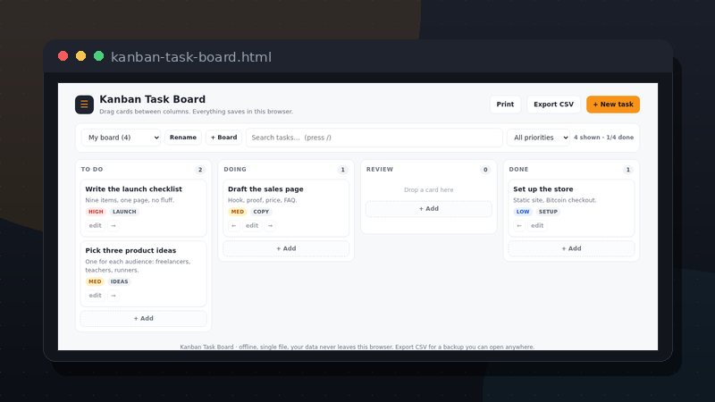
Task: Open the All priorities filter dropdown
Action: coord(539,138)
